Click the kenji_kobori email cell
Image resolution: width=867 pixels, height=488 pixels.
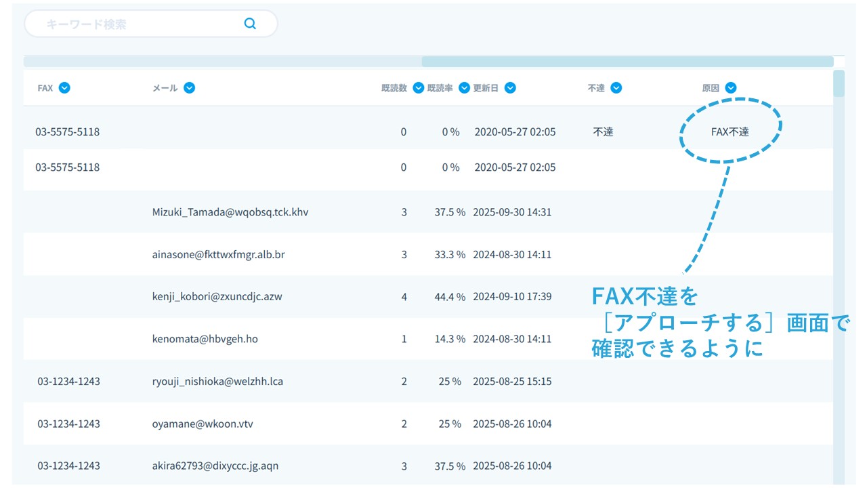(217, 296)
